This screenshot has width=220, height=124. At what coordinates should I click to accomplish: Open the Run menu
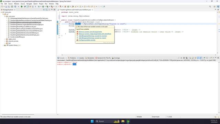[x=46, y=4]
